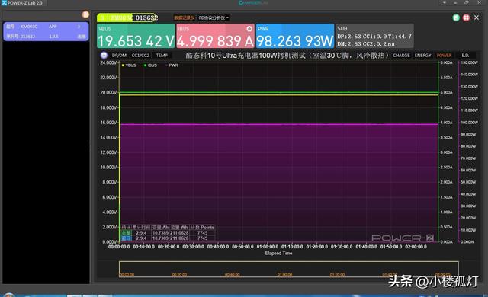Close the device panel with X icon
The width and height of the screenshot is (488, 297).
pos(477,18)
